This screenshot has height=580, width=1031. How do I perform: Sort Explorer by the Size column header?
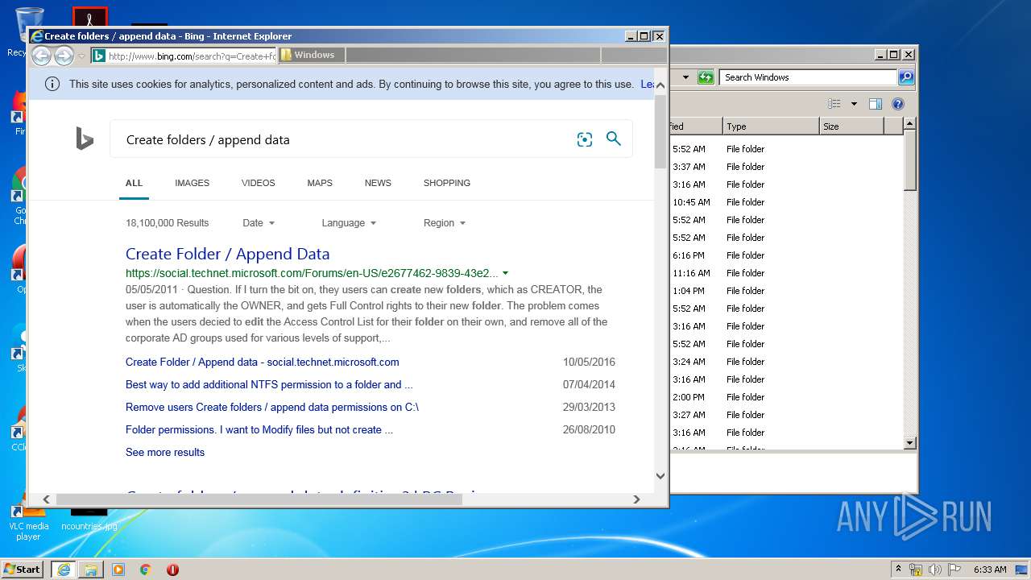point(851,126)
